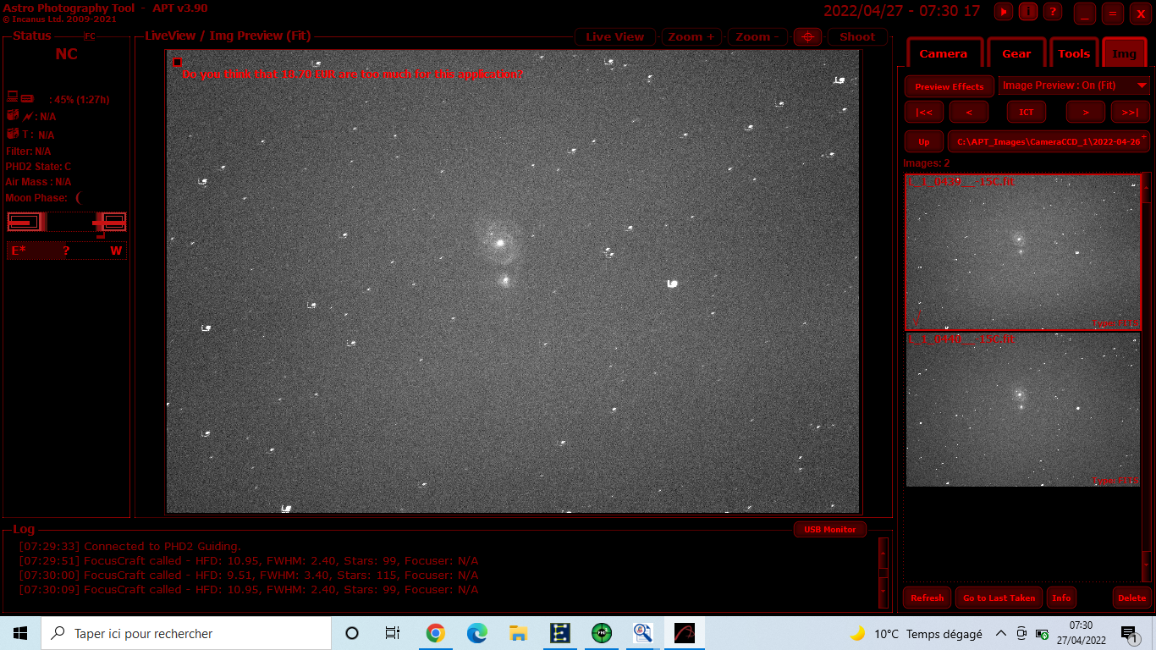This screenshot has height=650, width=1156.
Task: Select the E* pier side indicator
Action: point(19,251)
